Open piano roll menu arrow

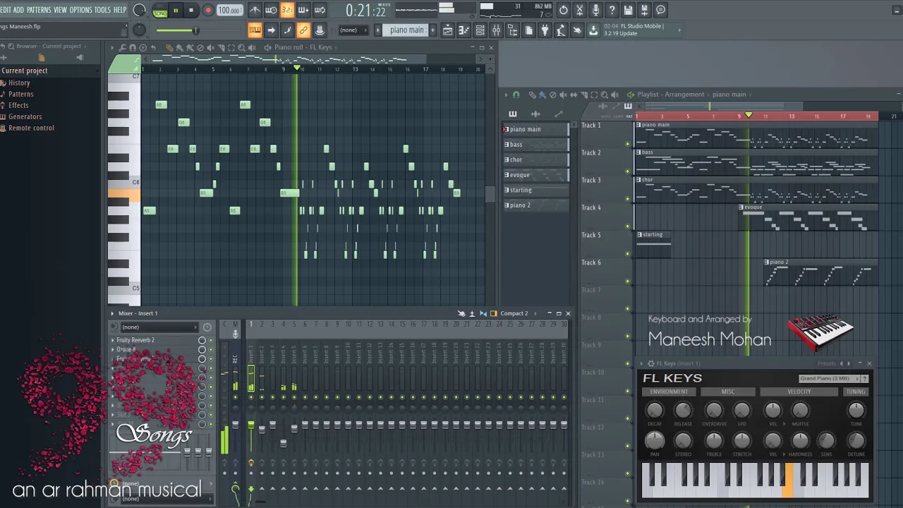(112, 47)
